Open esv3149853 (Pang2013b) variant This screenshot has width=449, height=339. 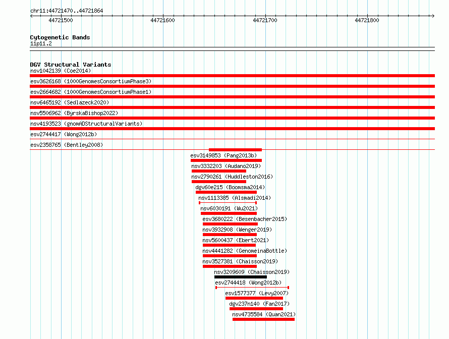[x=223, y=155]
